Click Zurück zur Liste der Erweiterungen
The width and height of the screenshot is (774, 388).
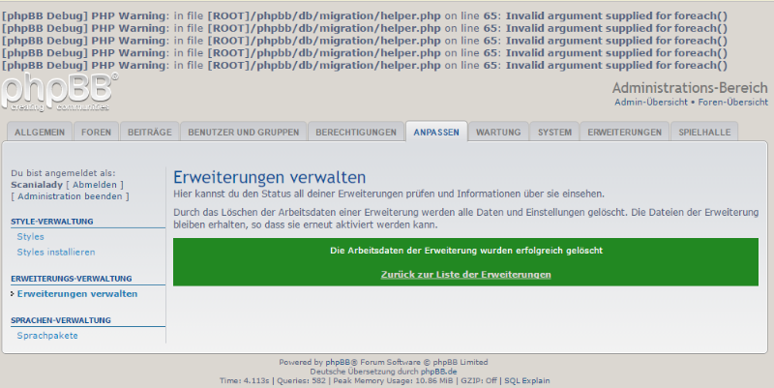click(x=466, y=275)
